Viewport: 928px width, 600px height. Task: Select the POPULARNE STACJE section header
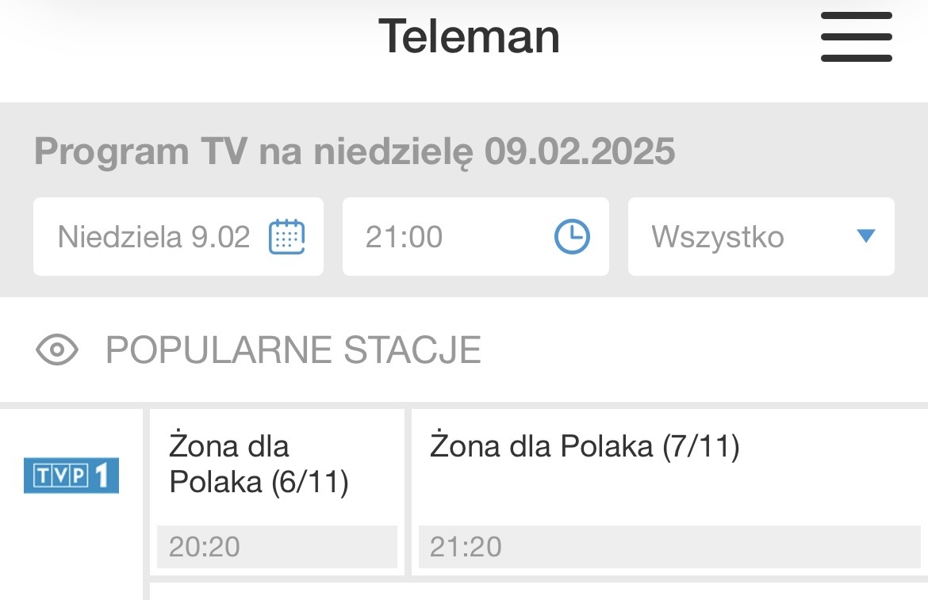pyautogui.click(x=293, y=350)
